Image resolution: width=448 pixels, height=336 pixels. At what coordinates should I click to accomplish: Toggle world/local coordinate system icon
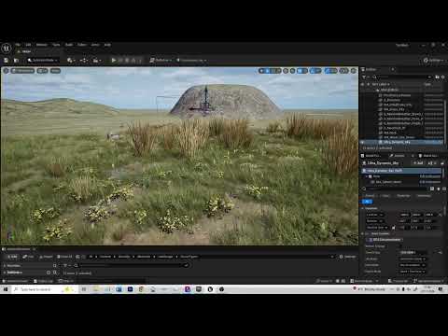point(286,71)
